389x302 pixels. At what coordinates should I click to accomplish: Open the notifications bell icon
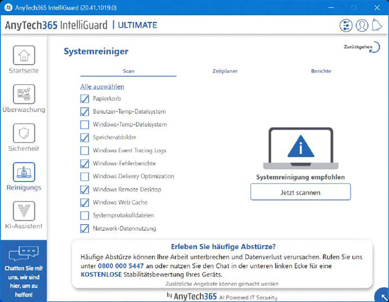point(377,25)
